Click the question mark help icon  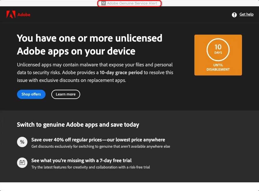(234, 15)
